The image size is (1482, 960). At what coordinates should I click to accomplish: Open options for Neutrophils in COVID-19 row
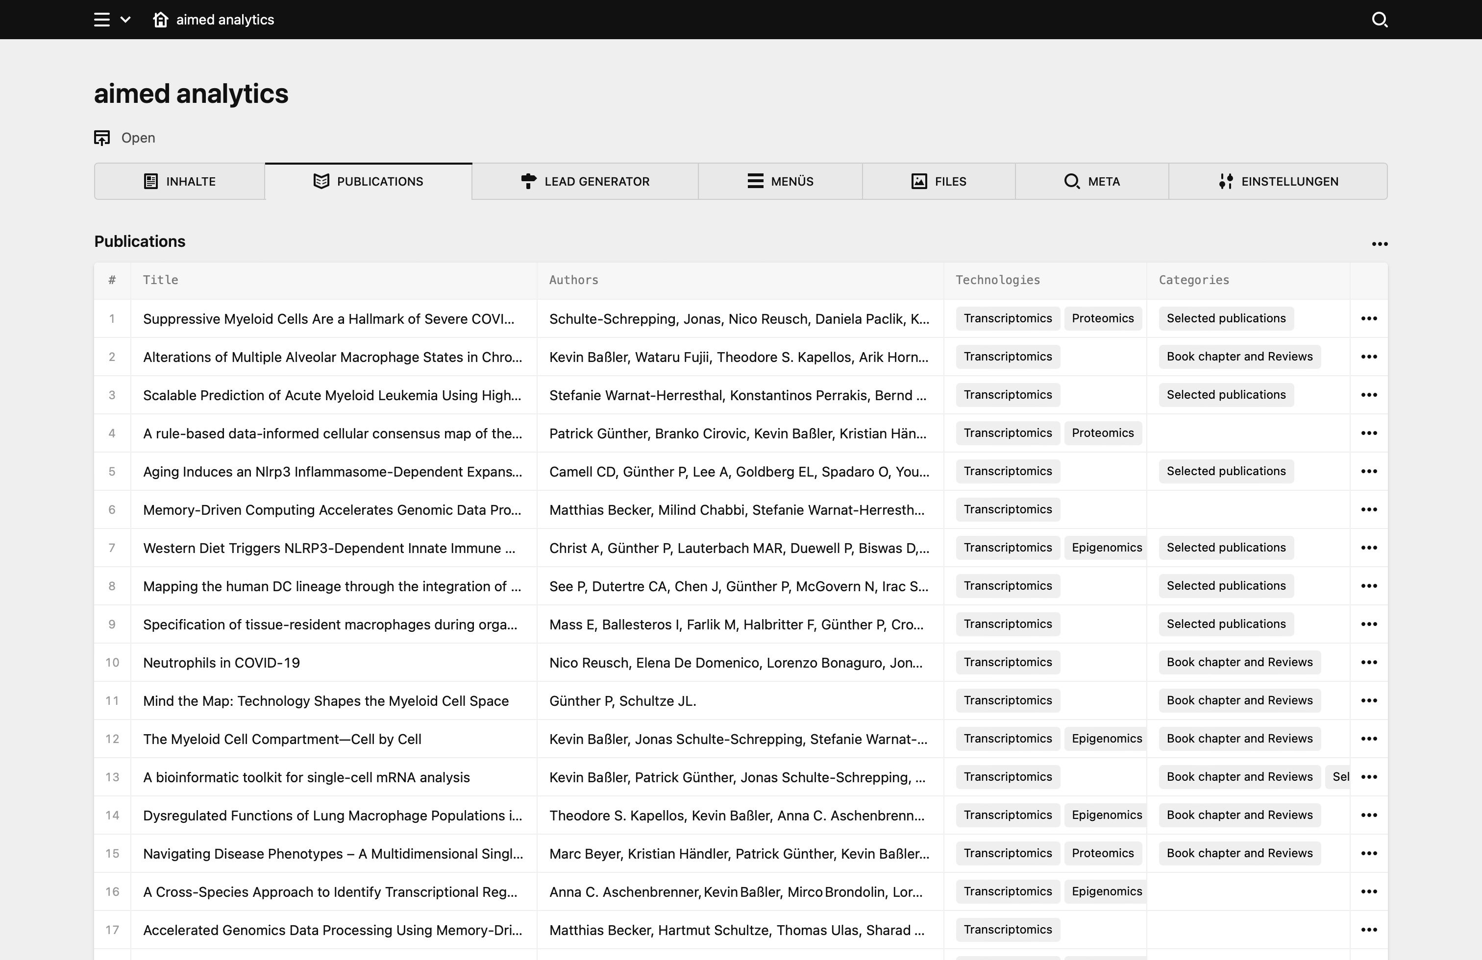pyautogui.click(x=1369, y=662)
